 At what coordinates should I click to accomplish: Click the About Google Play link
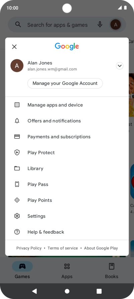(x=101, y=248)
